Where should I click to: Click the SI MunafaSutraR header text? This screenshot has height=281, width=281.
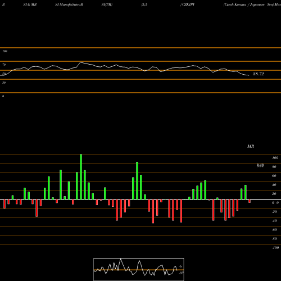coord(69,4)
